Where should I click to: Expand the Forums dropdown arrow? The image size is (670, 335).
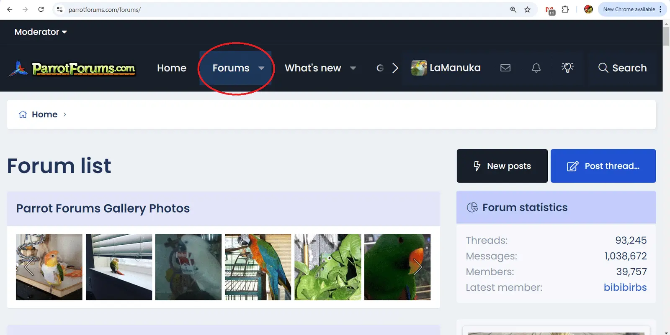tap(261, 68)
